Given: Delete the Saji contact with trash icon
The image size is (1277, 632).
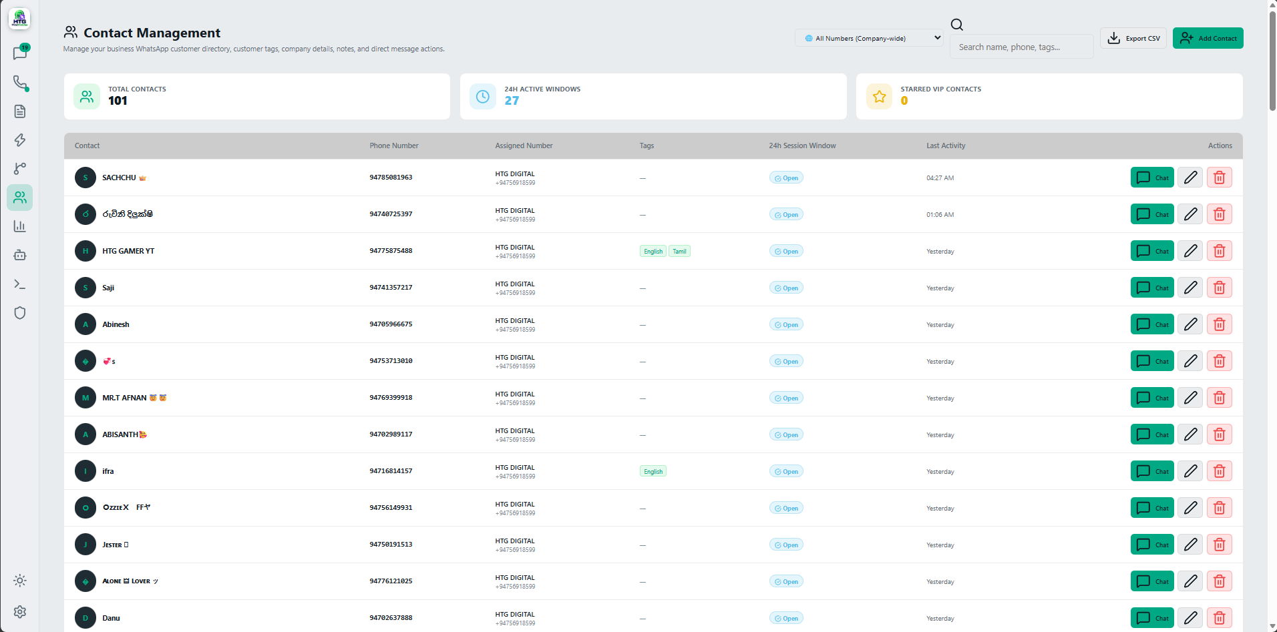Looking at the screenshot, I should (x=1219, y=288).
